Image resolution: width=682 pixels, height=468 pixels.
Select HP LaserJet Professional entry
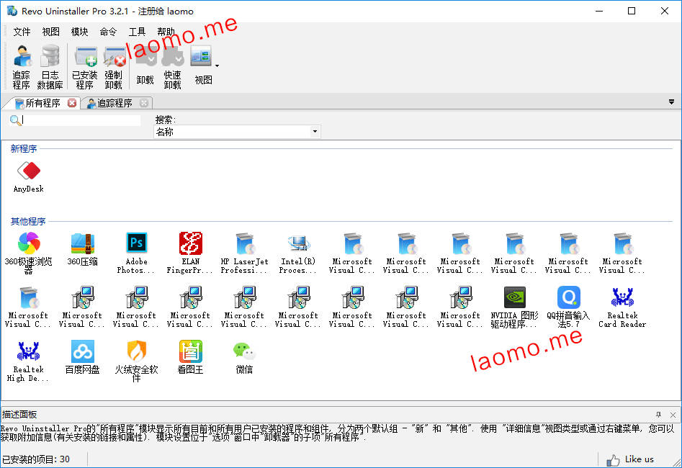244,253
